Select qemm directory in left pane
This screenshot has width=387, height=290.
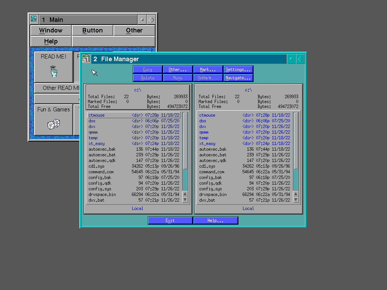134,132
